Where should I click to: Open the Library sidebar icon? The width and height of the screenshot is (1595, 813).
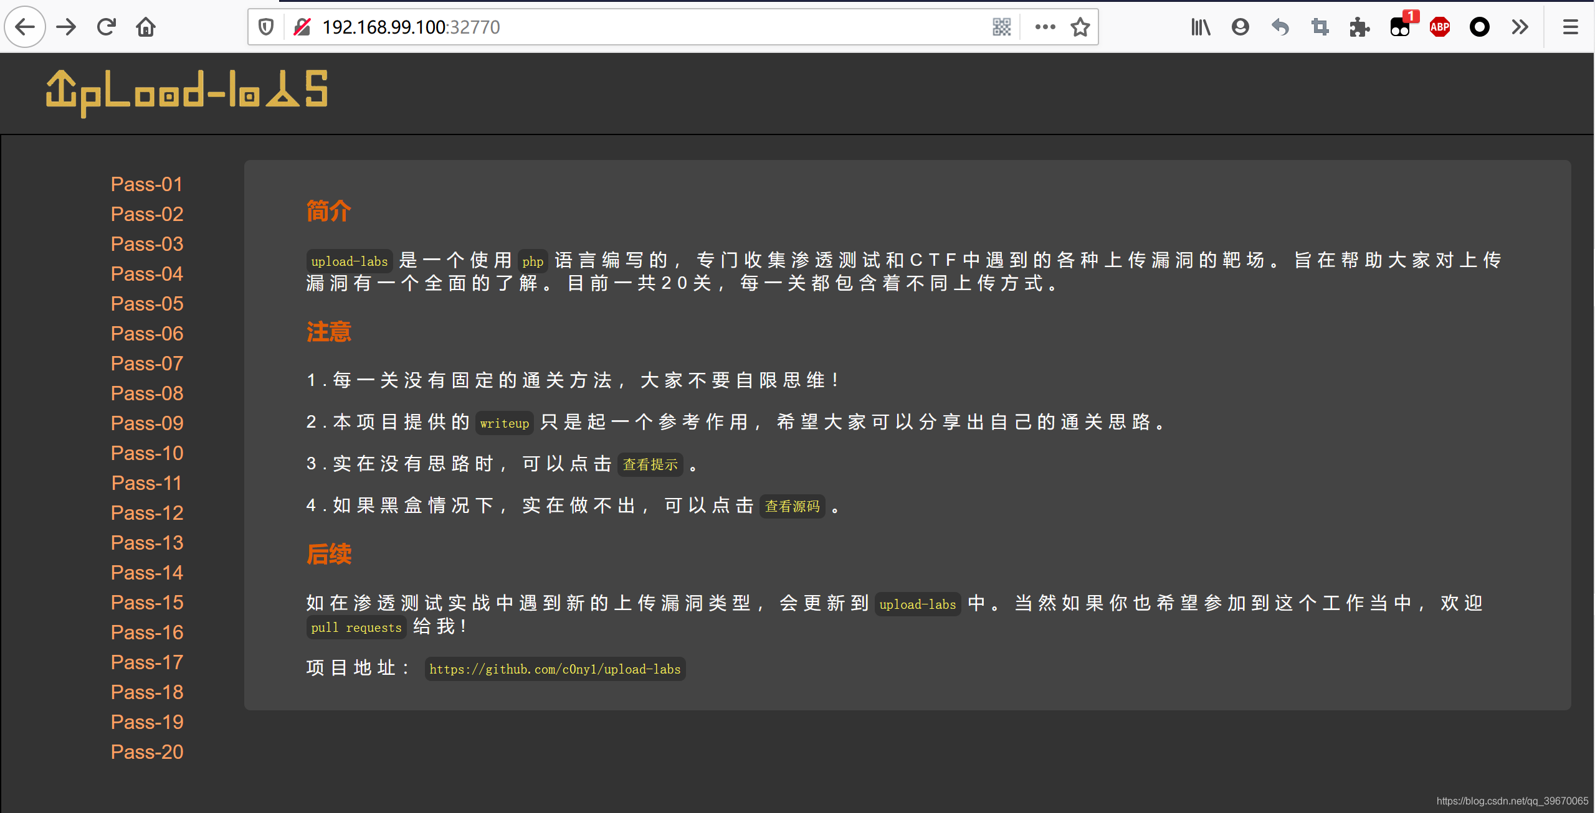[1200, 27]
